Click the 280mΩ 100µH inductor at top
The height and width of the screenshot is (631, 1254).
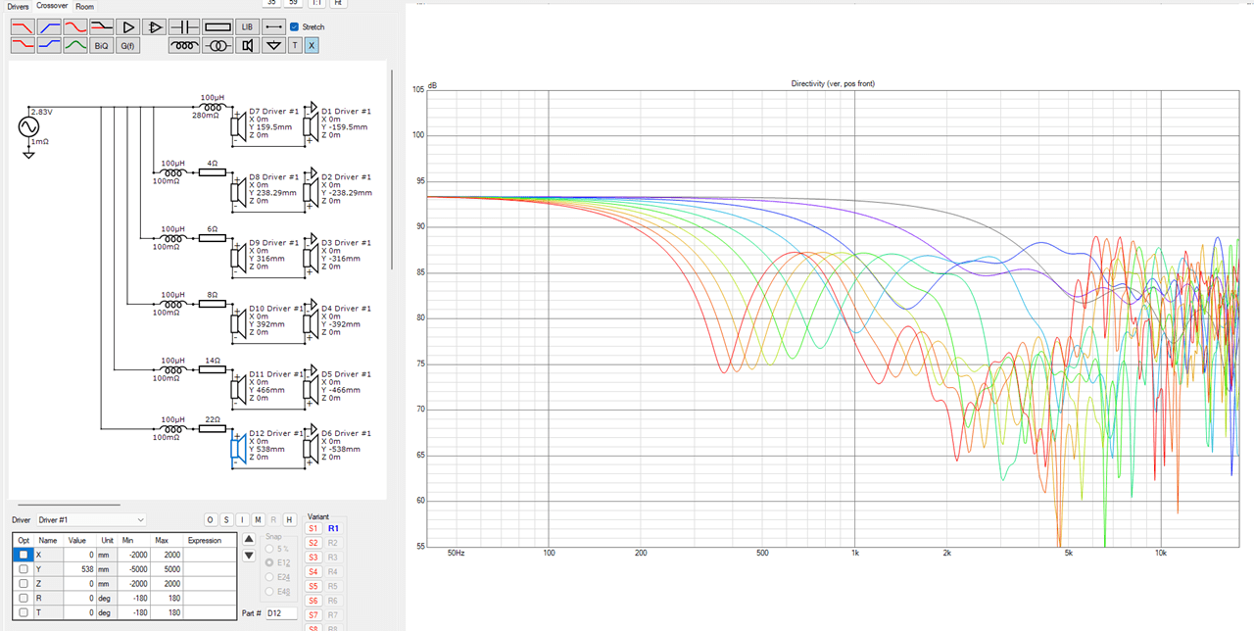[212, 106]
